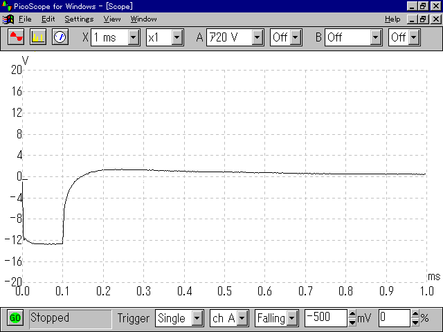The height and width of the screenshot is (332, 443).
Task: Open the Help menu
Action: coord(392,19)
